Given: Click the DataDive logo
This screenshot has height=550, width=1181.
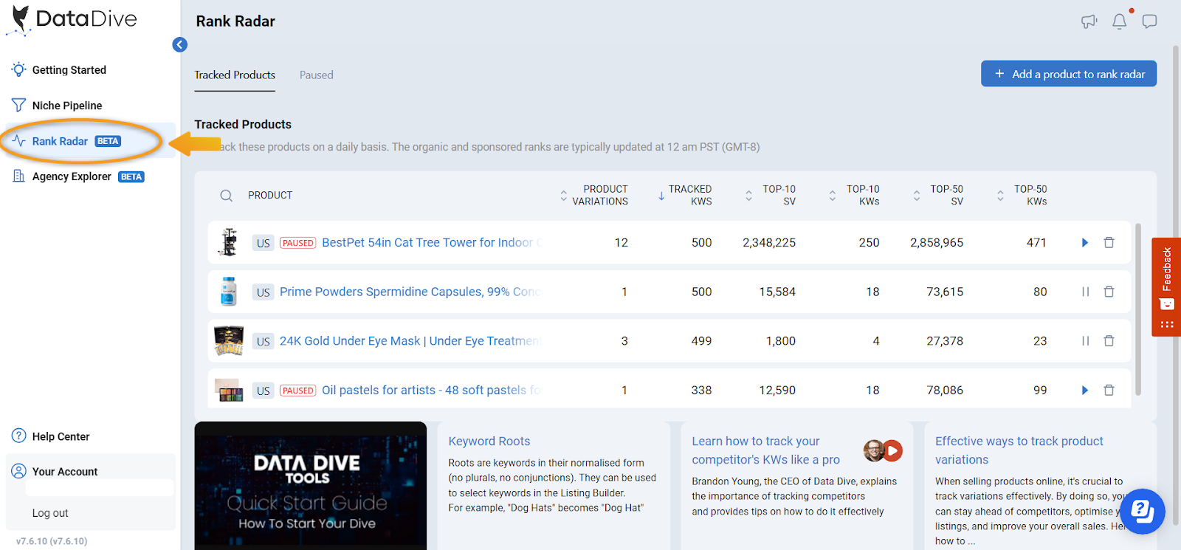Looking at the screenshot, I should (72, 20).
